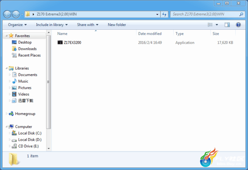Viewport: 248px width, 170px height.
Task: Click the folder icon in address bar
Action: [x=28, y=14]
